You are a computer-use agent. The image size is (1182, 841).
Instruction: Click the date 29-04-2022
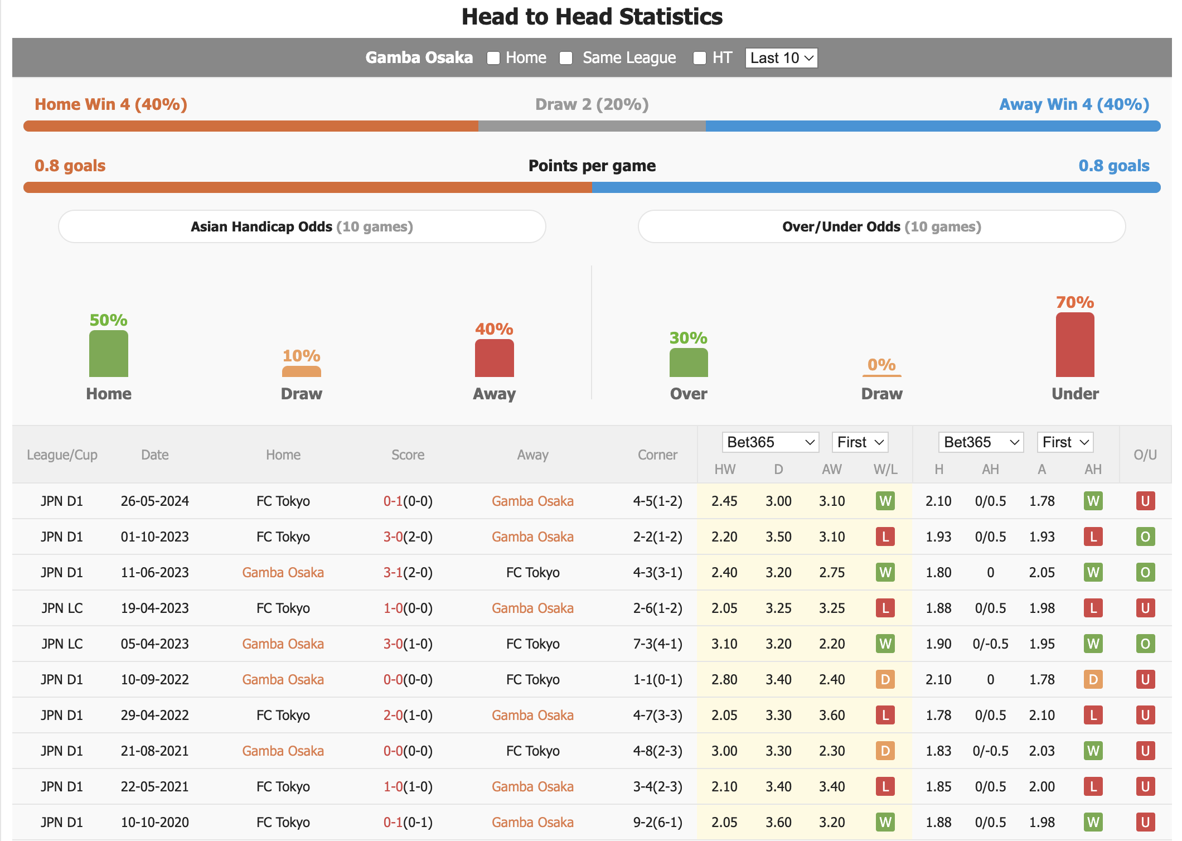tap(154, 715)
